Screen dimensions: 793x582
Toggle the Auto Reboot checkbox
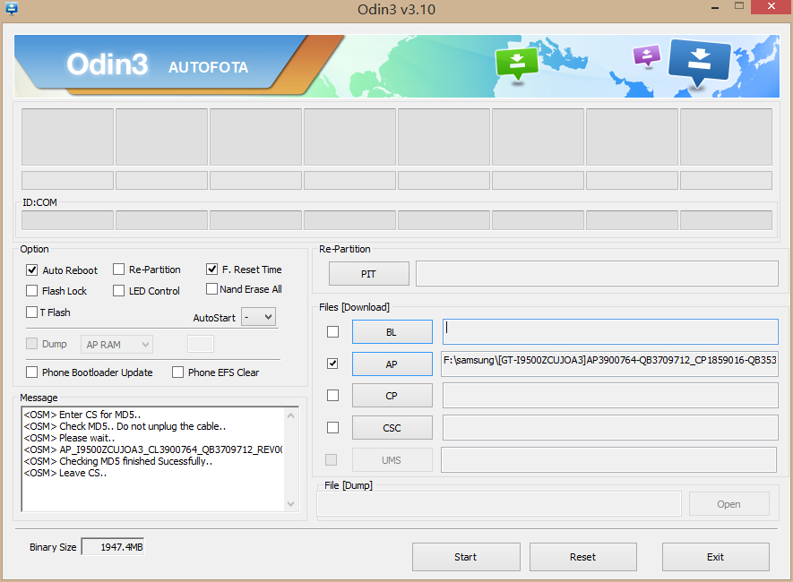click(x=32, y=270)
